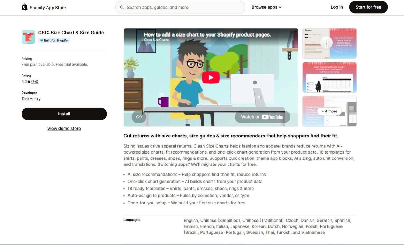The height and width of the screenshot is (245, 404).
Task: Click the rating star icon
Action: (29, 81)
